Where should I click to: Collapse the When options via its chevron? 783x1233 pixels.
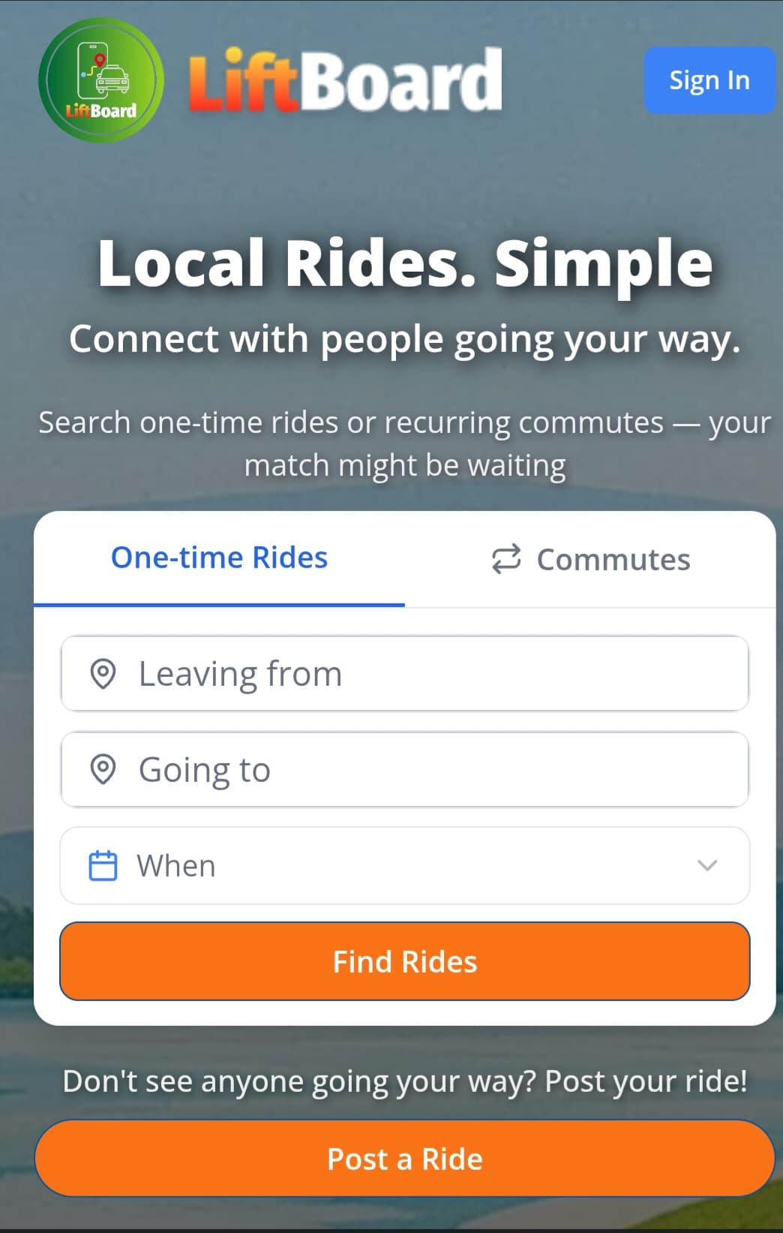(706, 866)
